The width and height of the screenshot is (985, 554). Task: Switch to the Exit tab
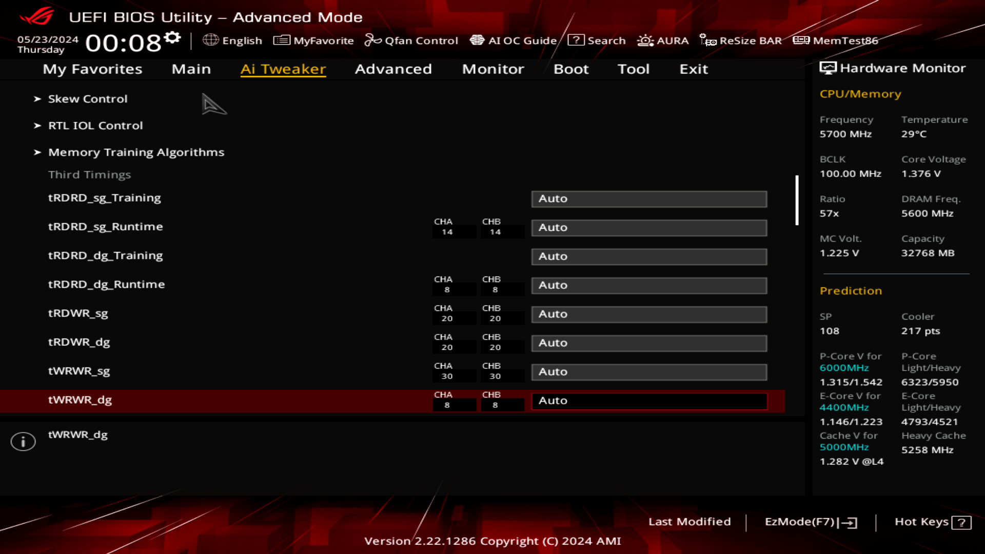[694, 69]
